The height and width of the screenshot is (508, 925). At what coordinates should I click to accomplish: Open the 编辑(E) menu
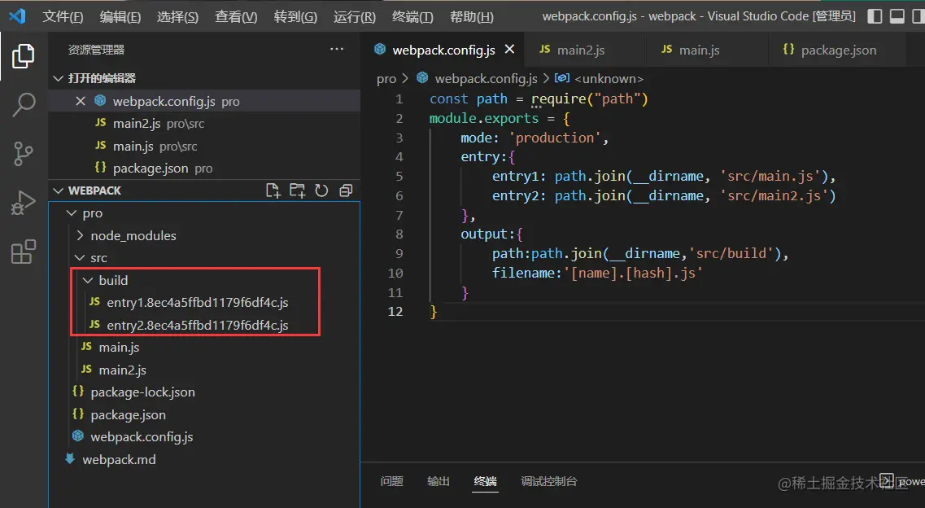[x=120, y=16]
